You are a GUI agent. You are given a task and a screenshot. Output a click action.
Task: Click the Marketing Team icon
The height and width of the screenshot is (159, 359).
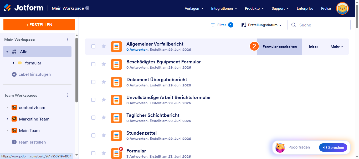click(14, 119)
